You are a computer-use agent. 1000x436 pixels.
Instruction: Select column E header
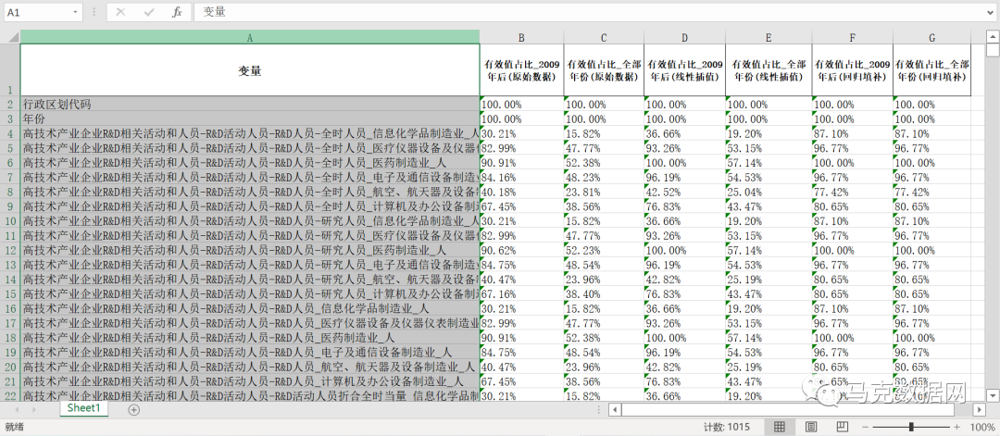(x=769, y=37)
